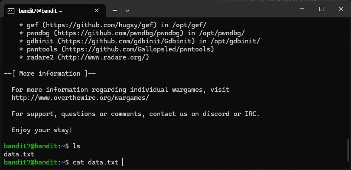
Task: Open the pwntools GitHub link
Action: pyautogui.click(x=138, y=49)
